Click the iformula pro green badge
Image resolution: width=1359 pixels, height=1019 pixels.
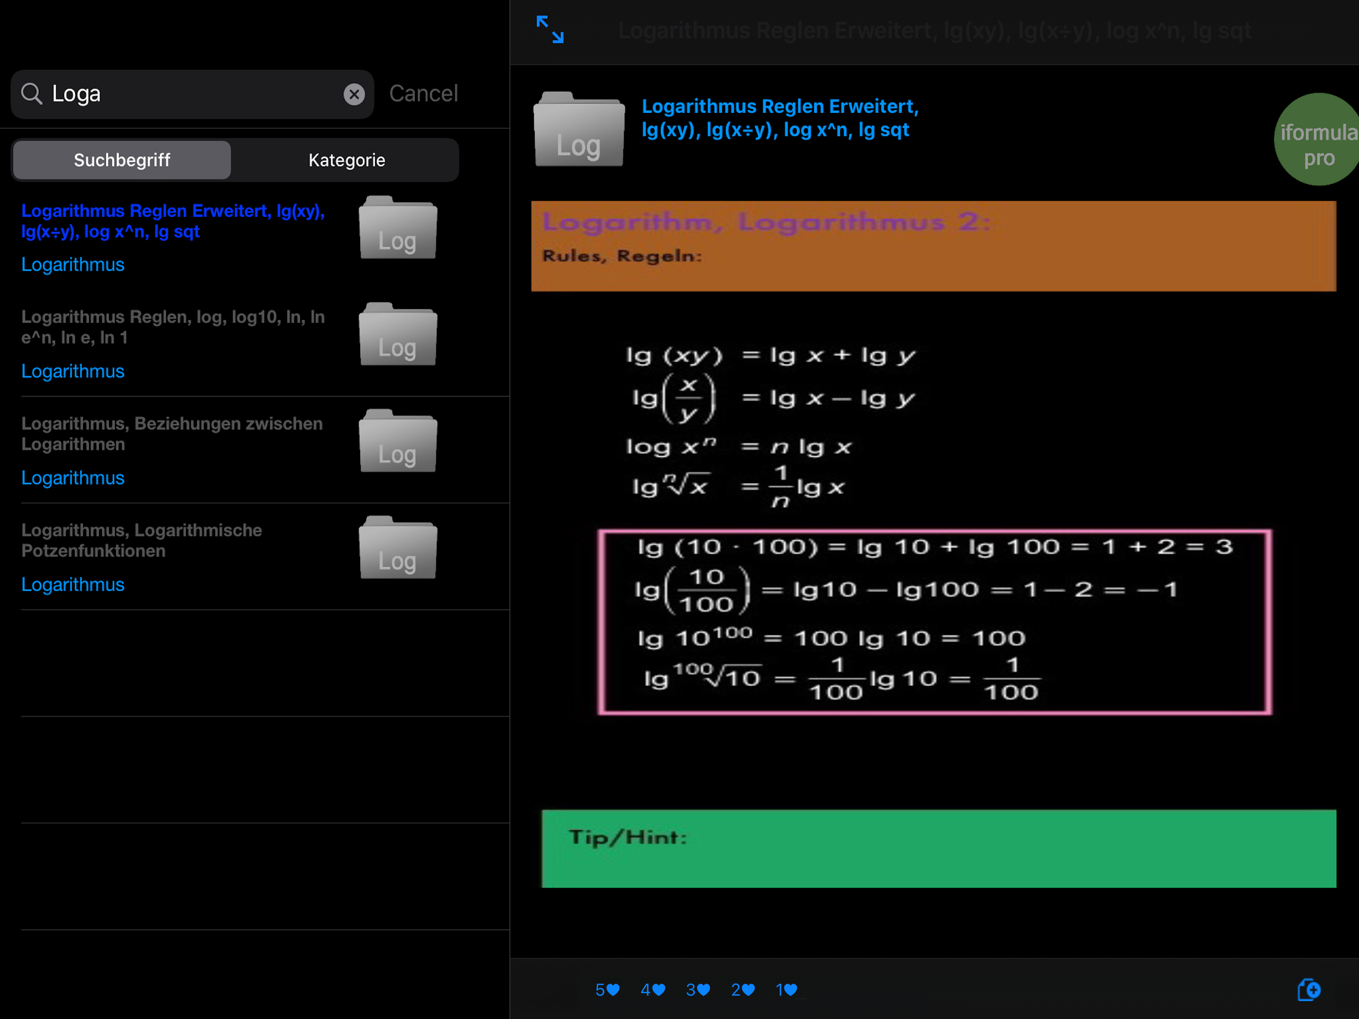[x=1317, y=140]
